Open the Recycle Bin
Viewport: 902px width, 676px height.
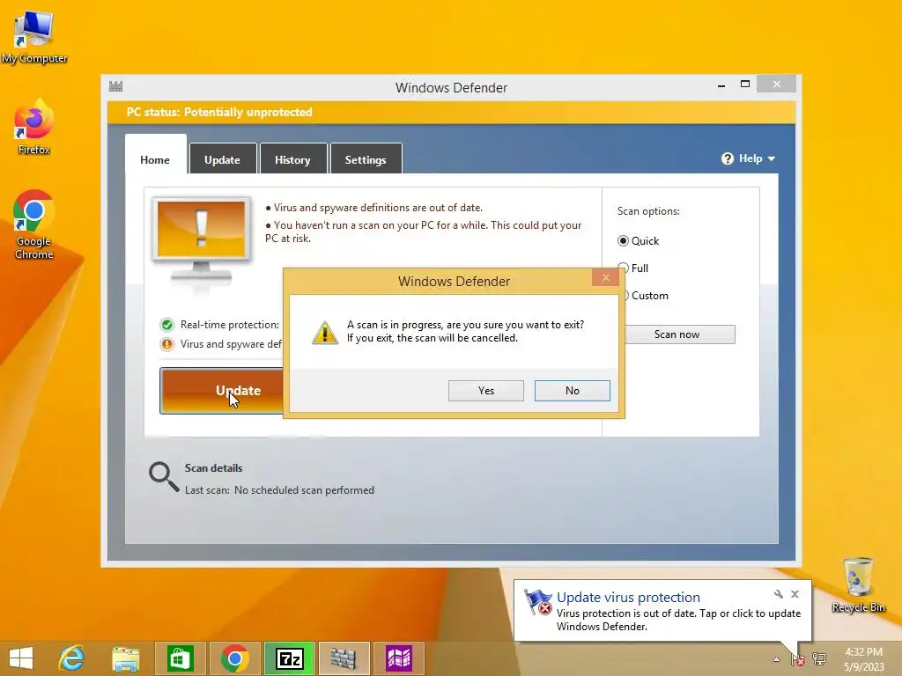(858, 585)
